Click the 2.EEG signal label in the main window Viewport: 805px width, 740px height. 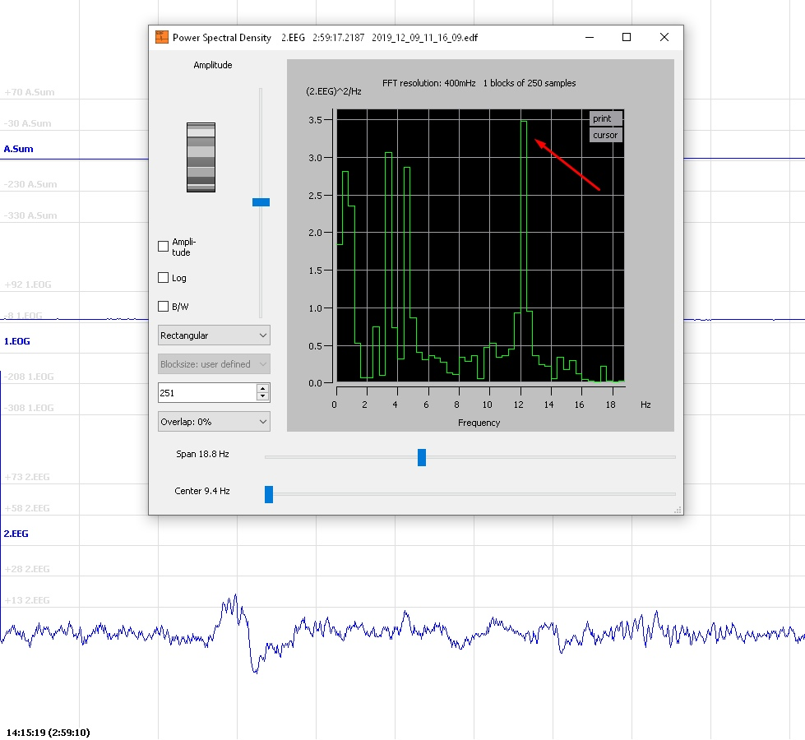16,534
